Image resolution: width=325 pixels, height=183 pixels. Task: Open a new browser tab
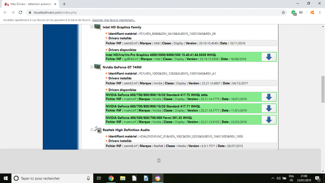(x=64, y=4)
